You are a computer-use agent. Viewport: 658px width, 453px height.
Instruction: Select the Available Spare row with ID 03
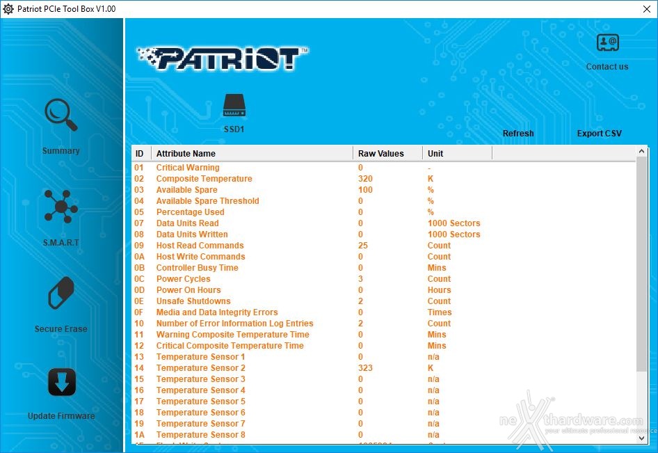pyautogui.click(x=383, y=190)
